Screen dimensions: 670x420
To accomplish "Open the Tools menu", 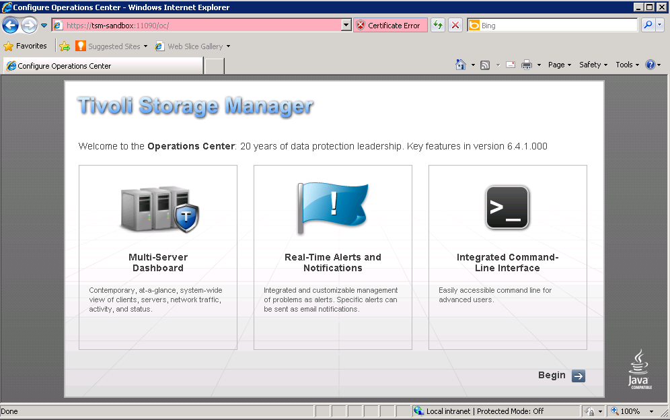I will pos(627,65).
